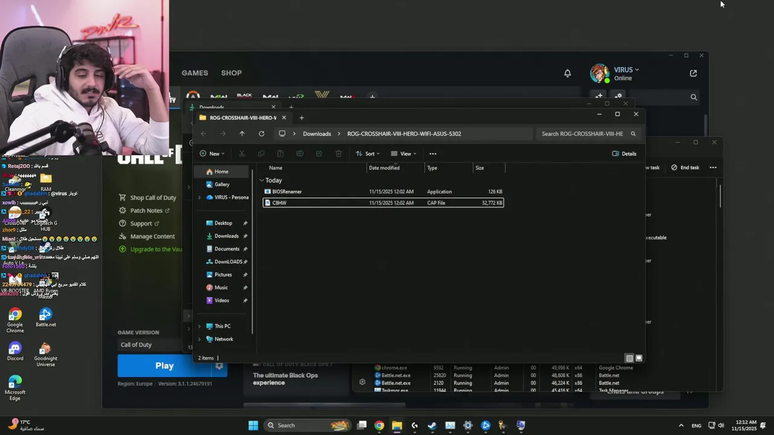774x435 pixels.
Task: Open Desktop in Explorer sidebar
Action: (x=223, y=223)
